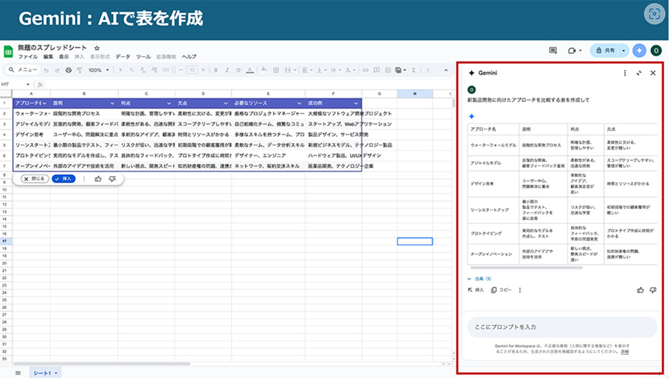Image resolution: width=669 pixels, height=381 pixels.
Task: Decrease decimal places button
Action: tap(142, 70)
